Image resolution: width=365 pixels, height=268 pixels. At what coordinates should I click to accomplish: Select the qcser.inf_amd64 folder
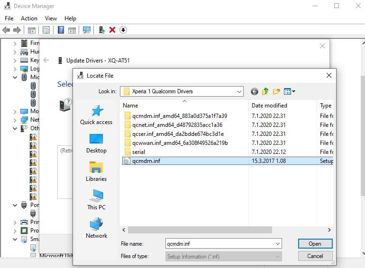(x=178, y=134)
